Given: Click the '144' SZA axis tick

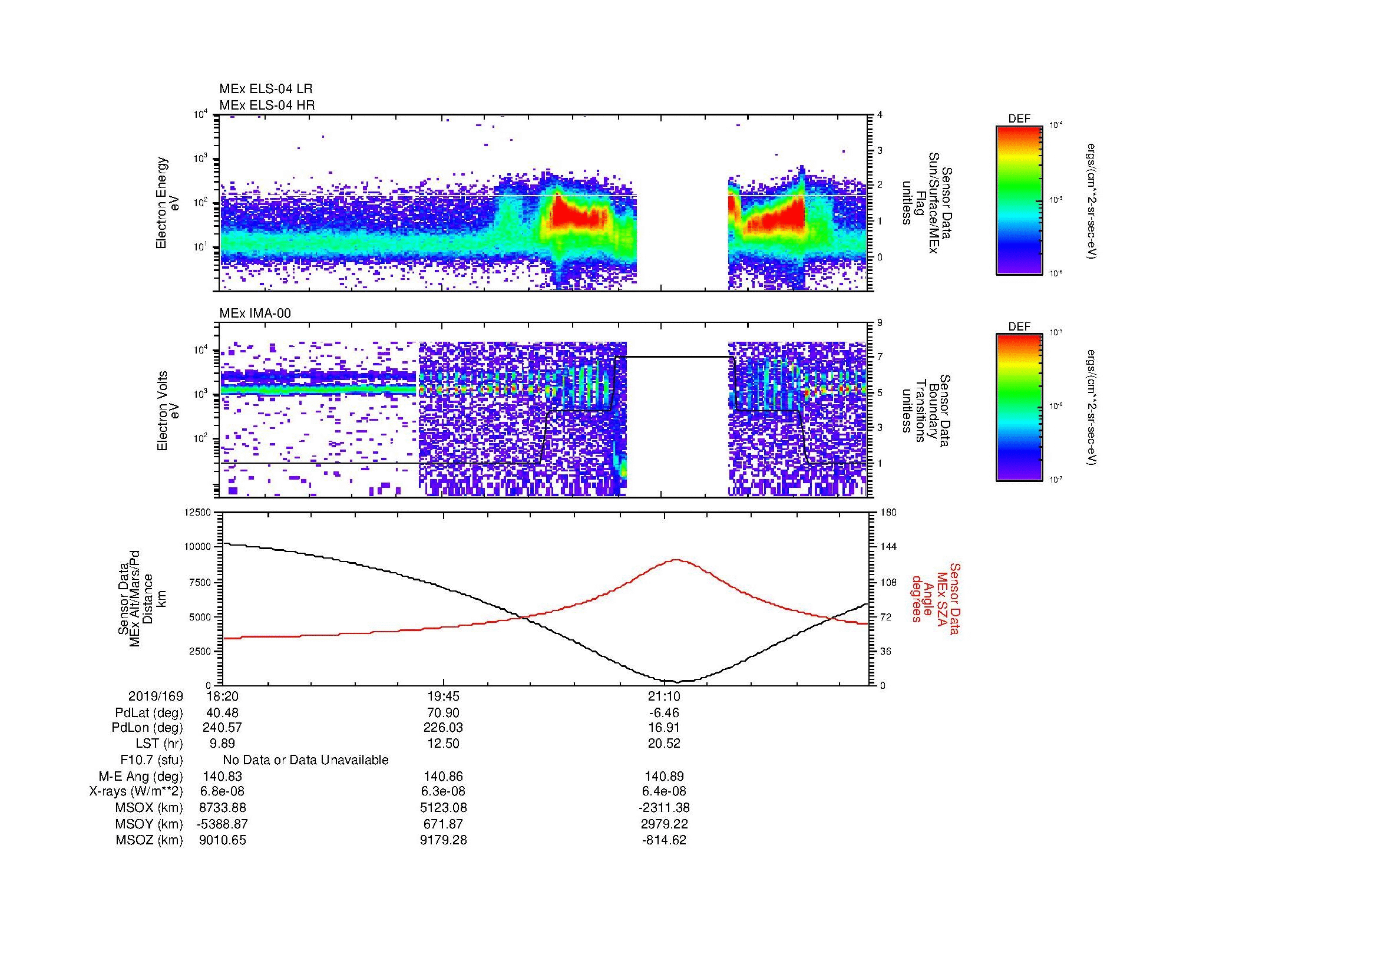Looking at the screenshot, I should click(x=888, y=547).
